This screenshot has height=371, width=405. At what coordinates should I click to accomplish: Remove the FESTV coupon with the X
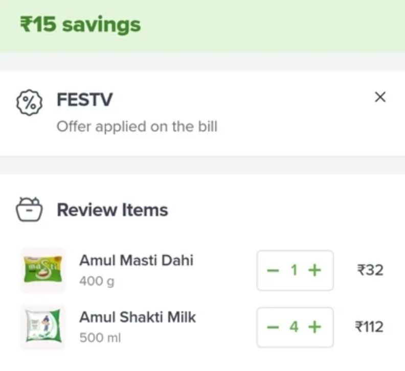coord(380,97)
